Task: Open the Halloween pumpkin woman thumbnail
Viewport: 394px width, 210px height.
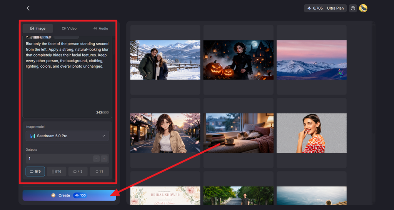Action: [x=239, y=60]
